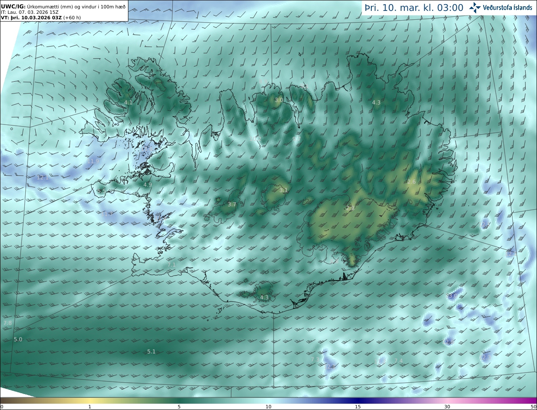Viewport: 537px width, 410px height.
Task: Click the 4.9 value on the map
Action: point(148,184)
